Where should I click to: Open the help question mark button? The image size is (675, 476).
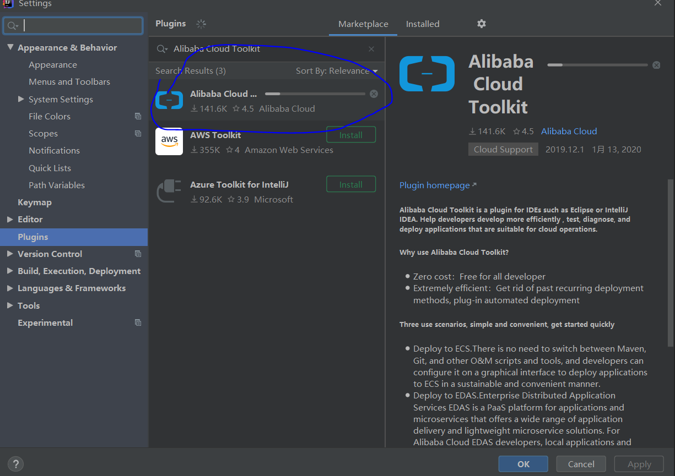point(15,464)
